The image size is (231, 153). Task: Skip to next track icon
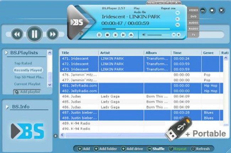123,35
